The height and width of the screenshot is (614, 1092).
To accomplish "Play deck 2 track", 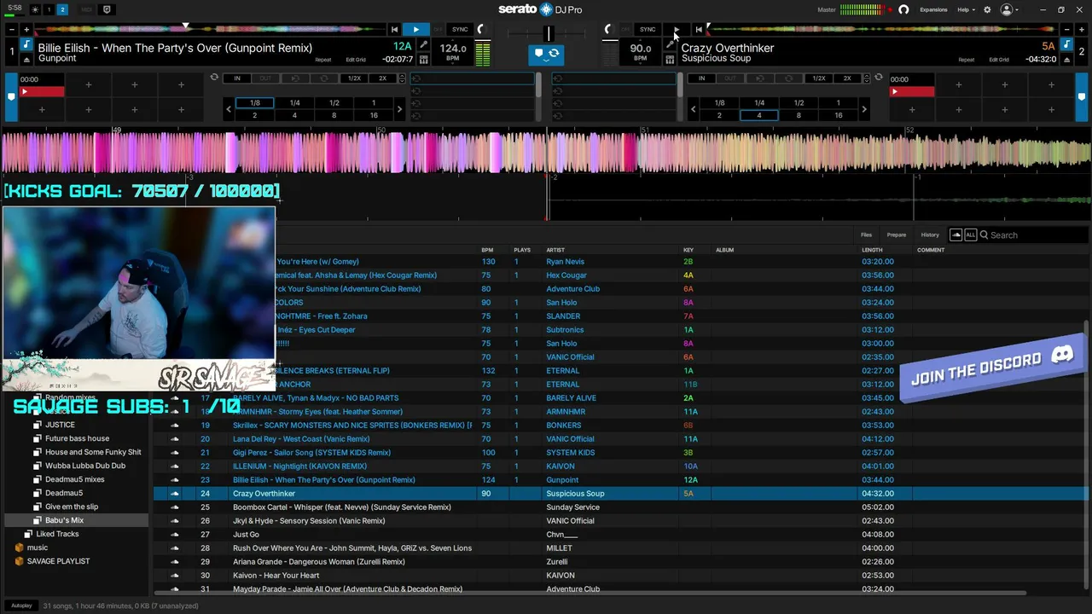I will pos(676,30).
